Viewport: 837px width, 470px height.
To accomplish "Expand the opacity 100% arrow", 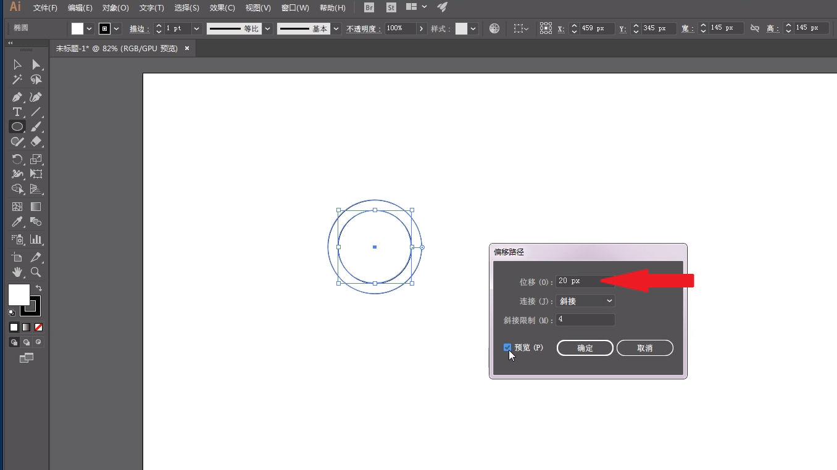I will [x=422, y=28].
